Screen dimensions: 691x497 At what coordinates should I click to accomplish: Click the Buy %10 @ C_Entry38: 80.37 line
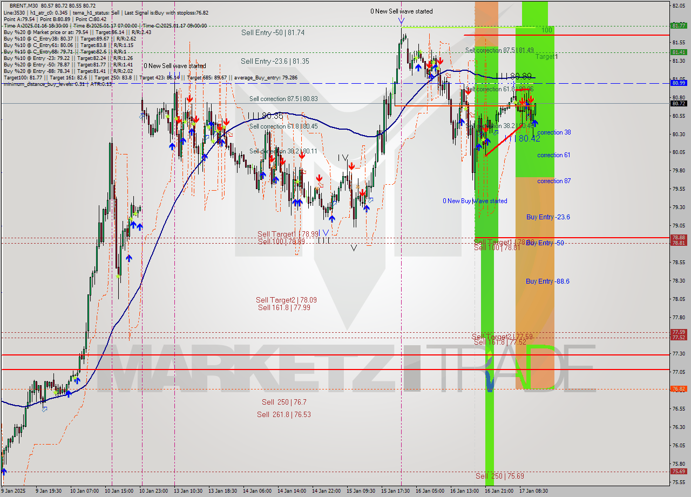70,38
